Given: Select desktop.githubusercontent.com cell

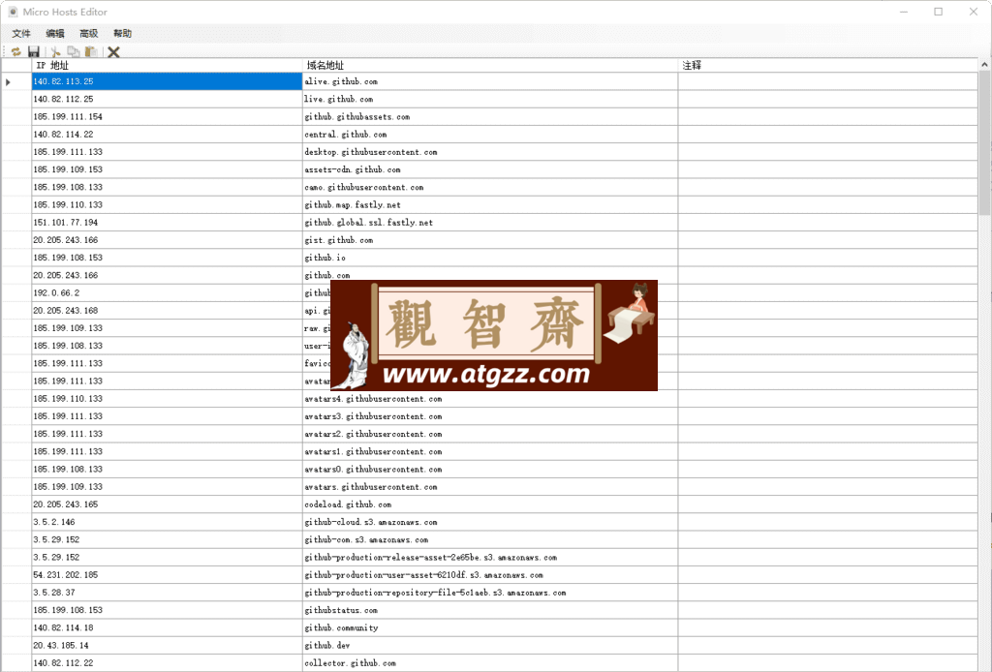Looking at the screenshot, I should coord(490,152).
